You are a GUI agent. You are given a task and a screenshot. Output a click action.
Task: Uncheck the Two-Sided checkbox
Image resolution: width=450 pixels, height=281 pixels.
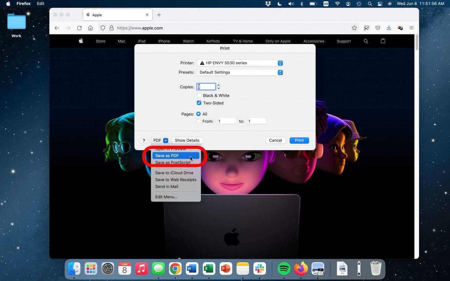199,103
